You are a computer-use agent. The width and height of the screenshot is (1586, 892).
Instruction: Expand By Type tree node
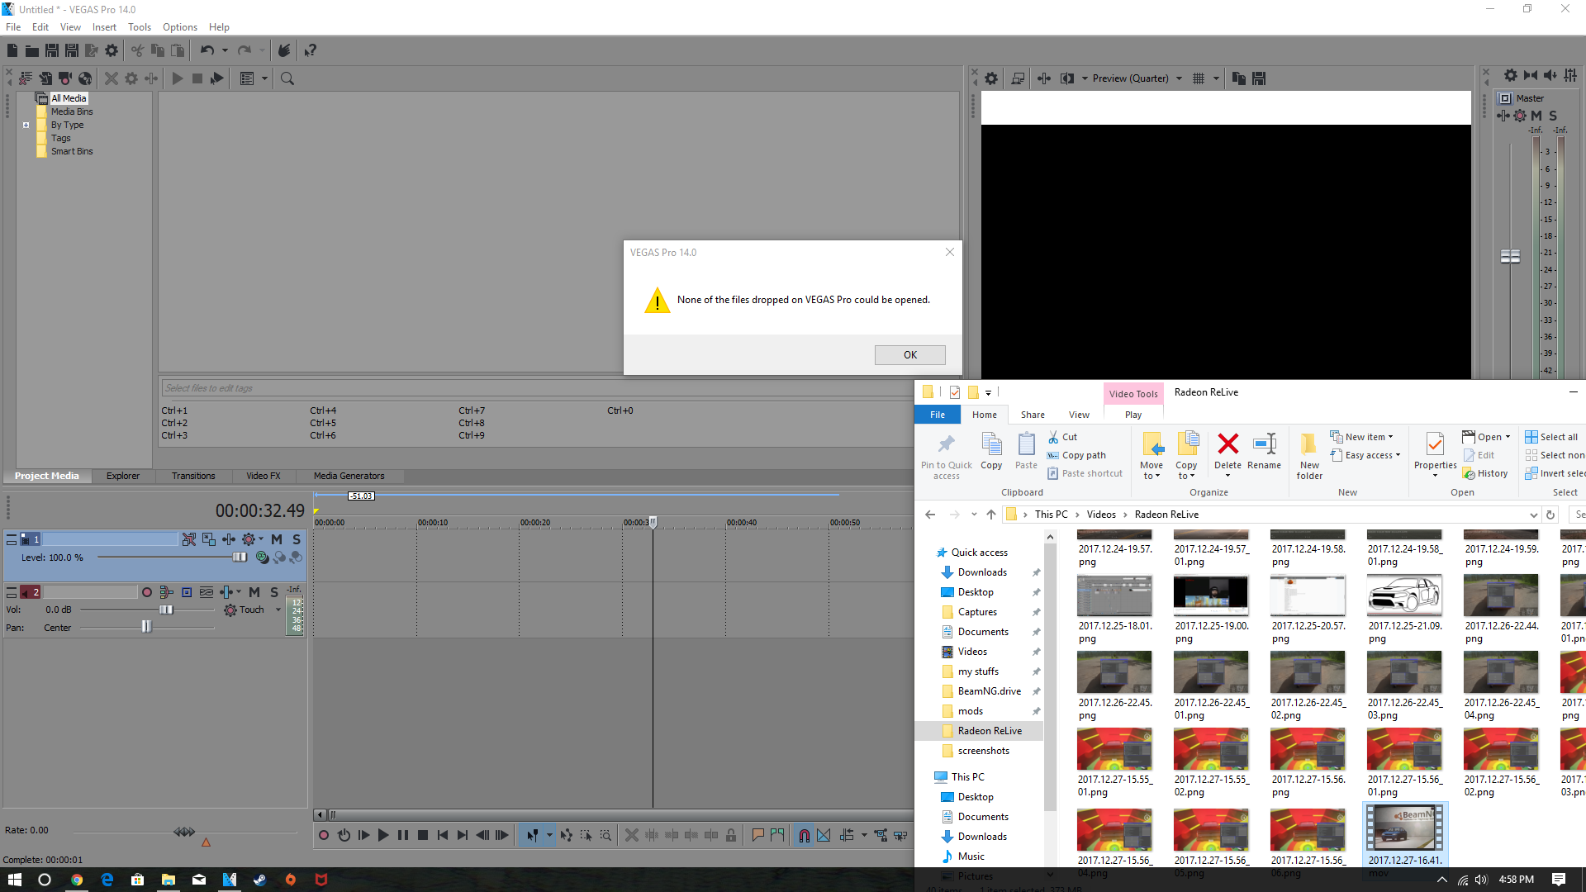[26, 126]
